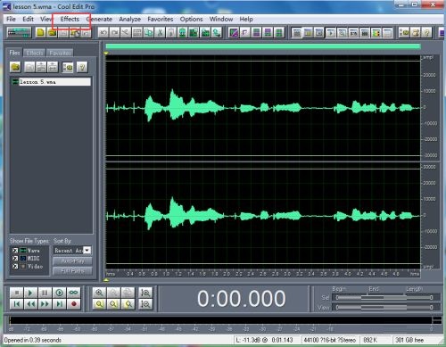Enable Play Looped infinity button
This screenshot has width=446, height=347.
pos(74,293)
